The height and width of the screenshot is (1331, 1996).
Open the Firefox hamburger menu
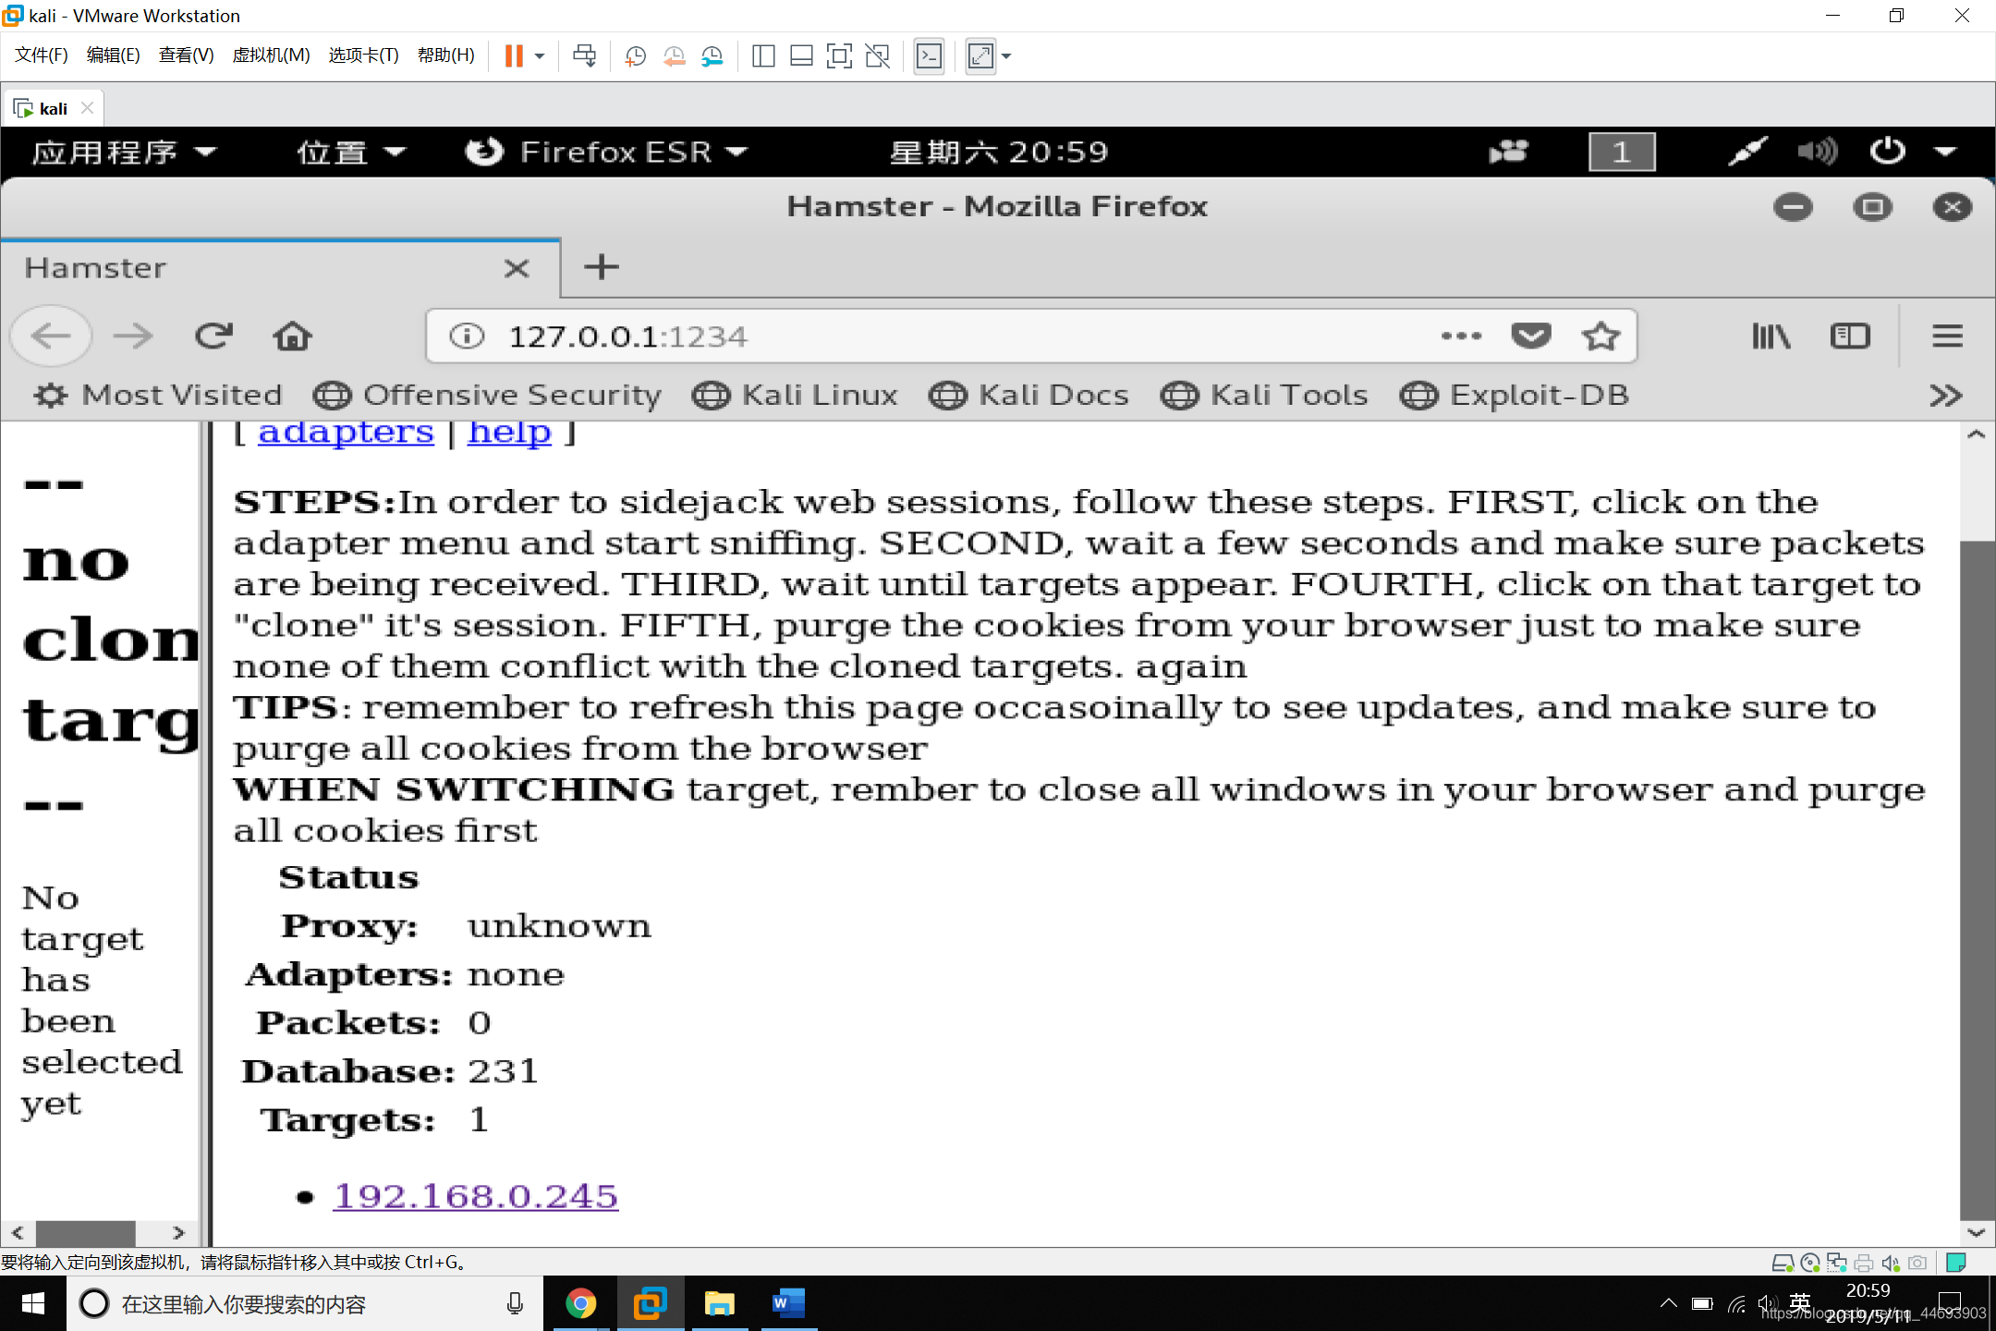[1947, 336]
